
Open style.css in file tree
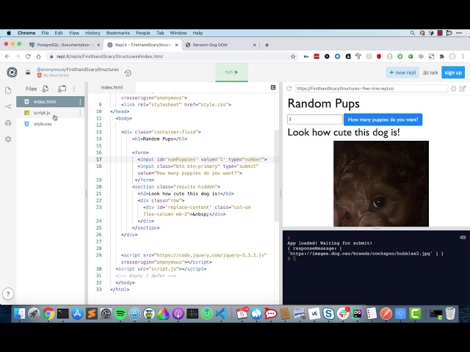[43, 124]
